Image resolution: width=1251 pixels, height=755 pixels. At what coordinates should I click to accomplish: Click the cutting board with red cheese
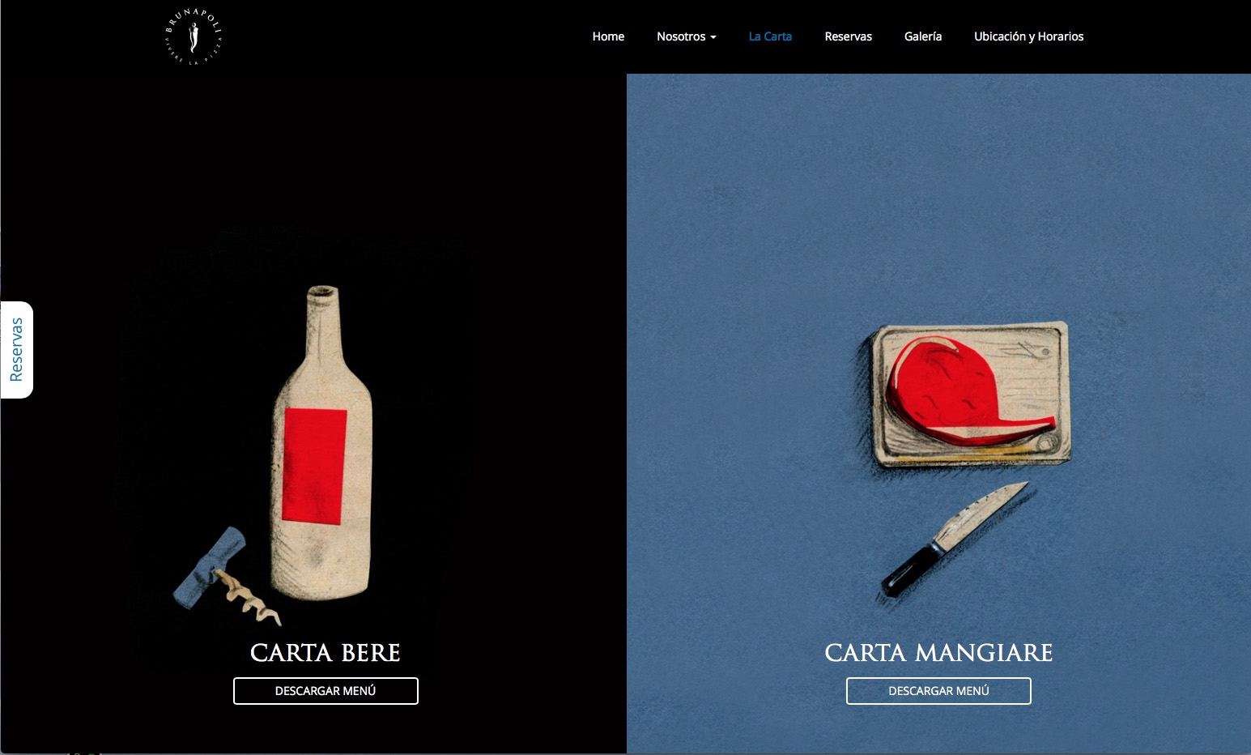971,394
